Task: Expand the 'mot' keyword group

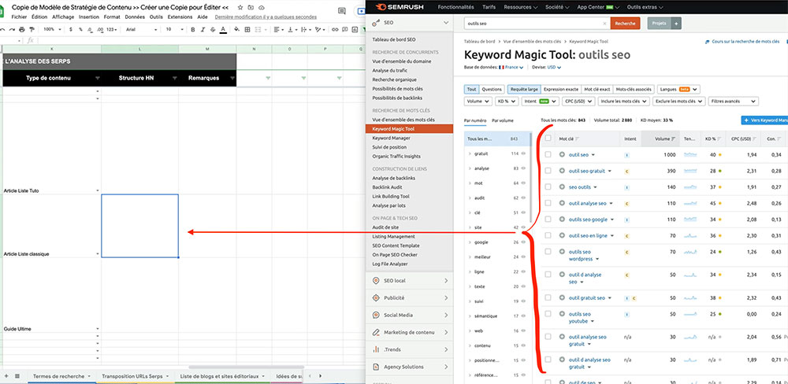Action: tap(470, 183)
